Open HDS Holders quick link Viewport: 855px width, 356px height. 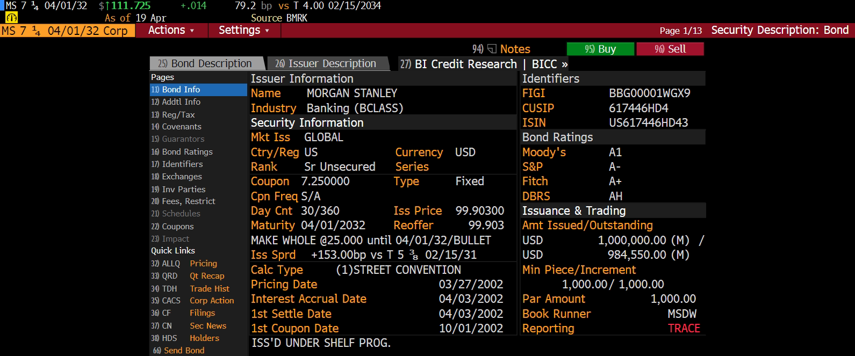tap(185, 338)
